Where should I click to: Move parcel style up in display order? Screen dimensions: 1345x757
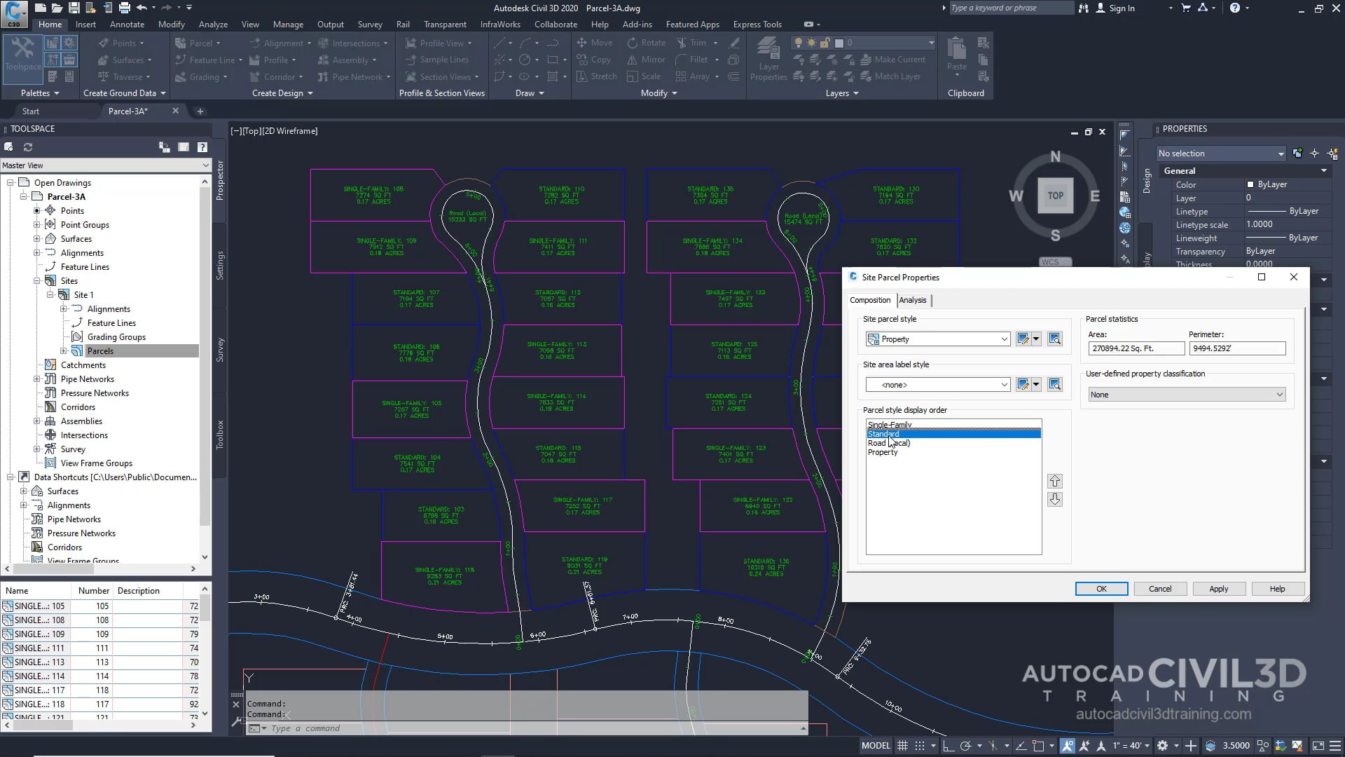click(1054, 482)
